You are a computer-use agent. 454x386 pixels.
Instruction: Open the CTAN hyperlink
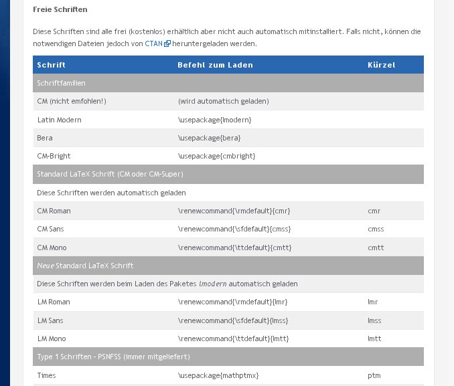point(153,43)
